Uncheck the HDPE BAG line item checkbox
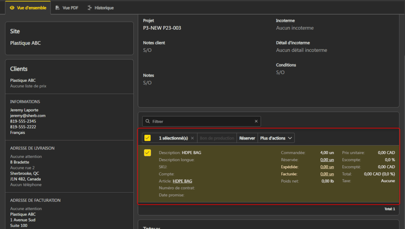The height and width of the screenshot is (229, 405). [x=148, y=153]
